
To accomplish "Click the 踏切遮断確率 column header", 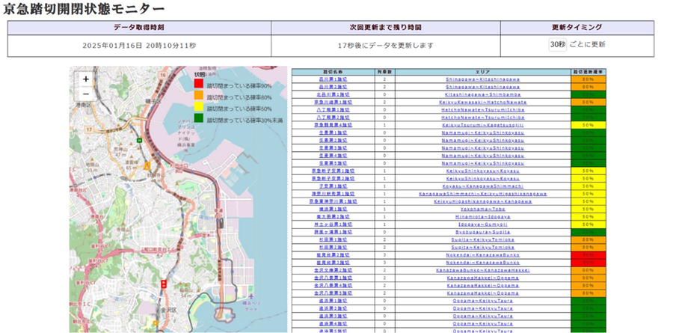I will tap(587, 71).
